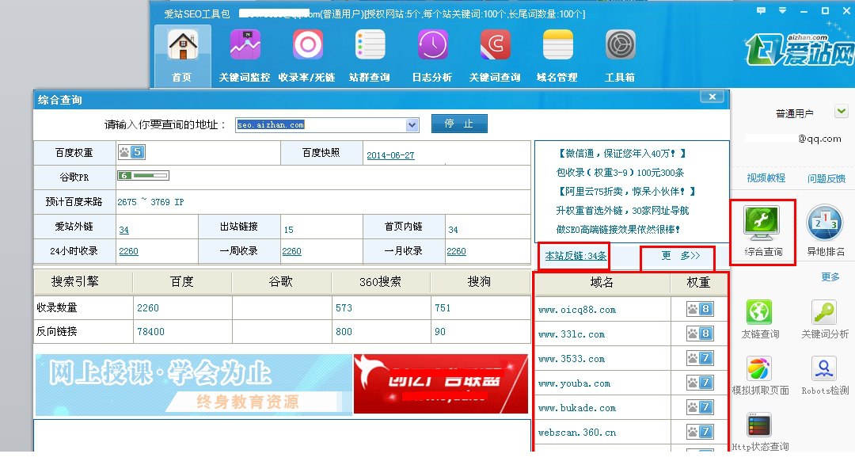
Task: Close the 综合查询 dialog
Action: click(712, 97)
